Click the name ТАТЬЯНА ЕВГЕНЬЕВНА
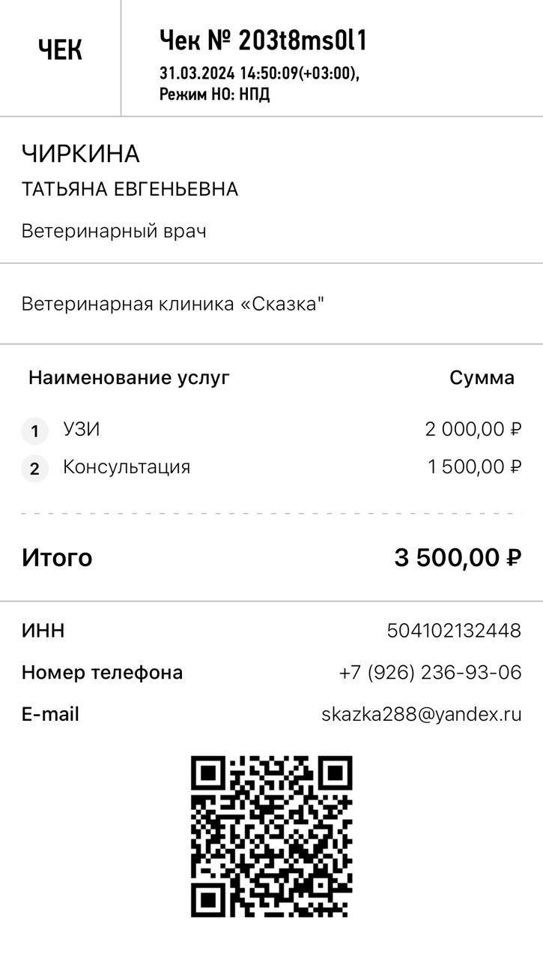 pyautogui.click(x=130, y=189)
